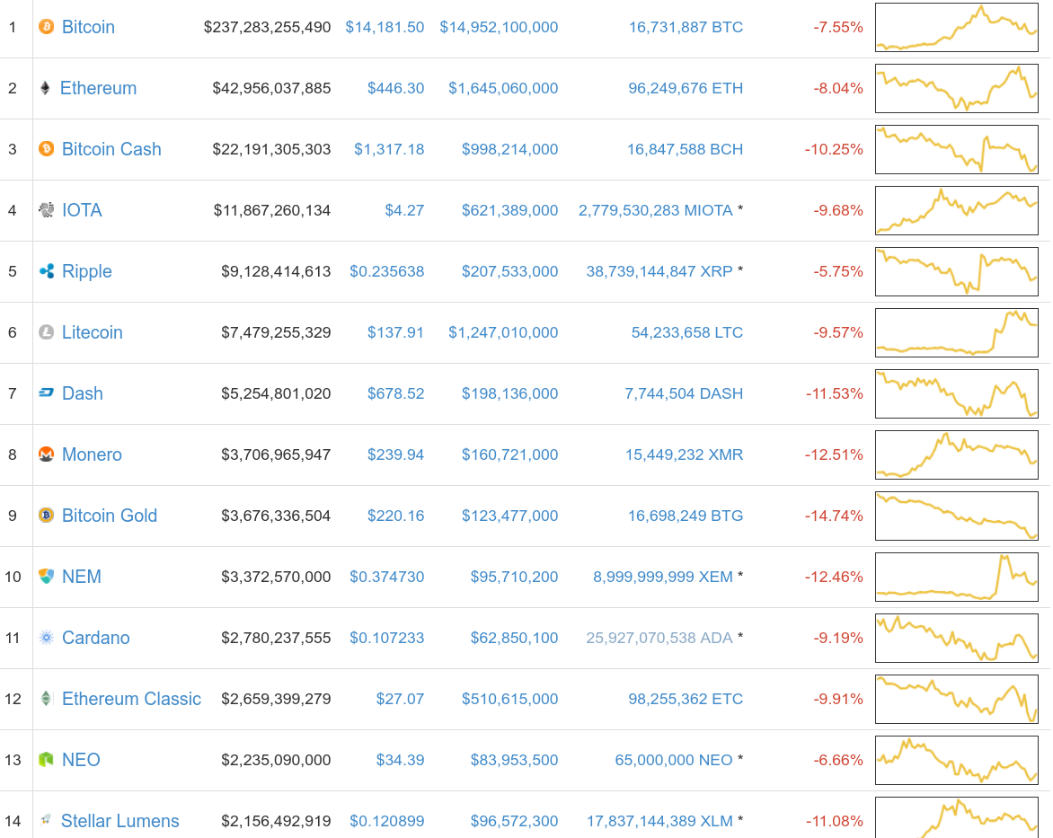The height and width of the screenshot is (838, 1053).
Task: Click Ethereum Classic price sparkline chart
Action: (957, 700)
